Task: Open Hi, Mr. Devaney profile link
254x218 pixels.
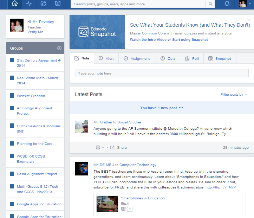Action: [x=41, y=22]
